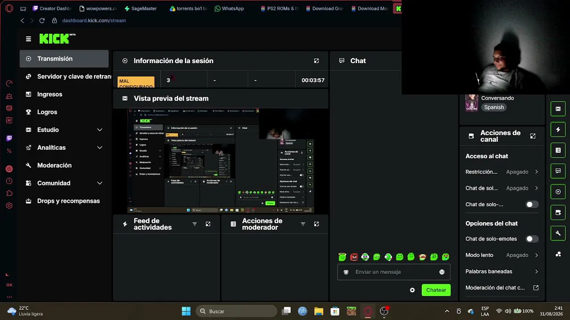Switch to the WhatsApp browser tab

(x=230, y=8)
